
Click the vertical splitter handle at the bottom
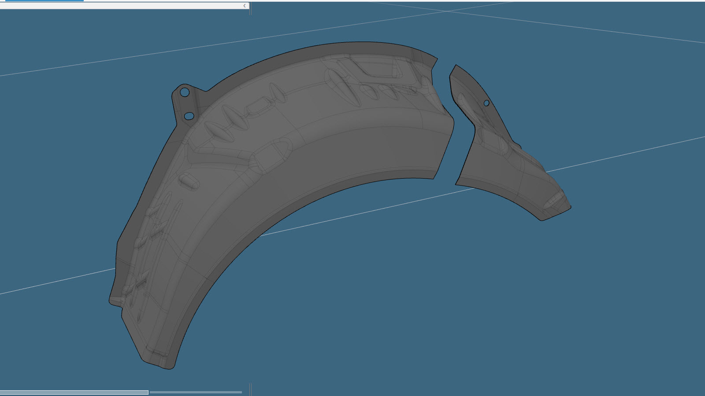point(250,389)
